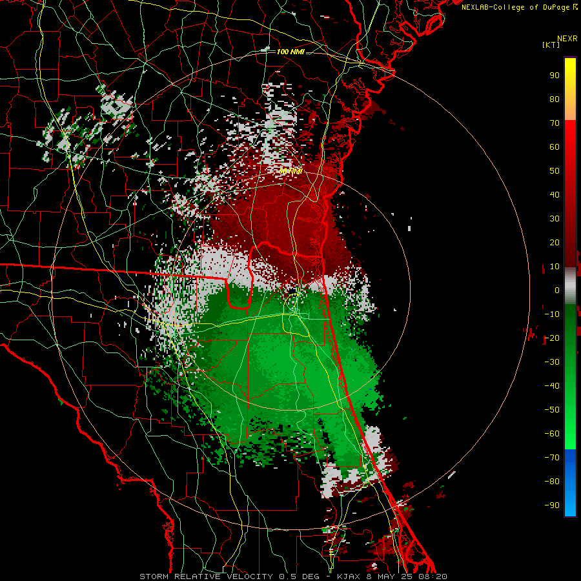Pick the blue segment of velocity color bar
This screenshot has height=581, width=581.
point(570,483)
